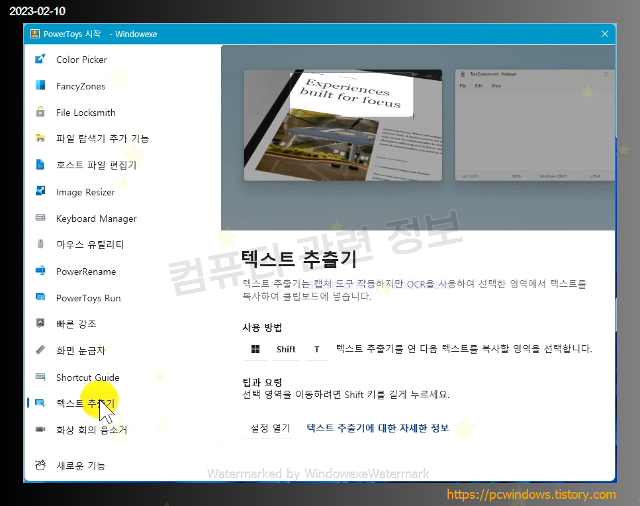Image resolution: width=640 pixels, height=506 pixels.
Task: Click the 텍스트 추출기 heading text
Action: click(299, 258)
